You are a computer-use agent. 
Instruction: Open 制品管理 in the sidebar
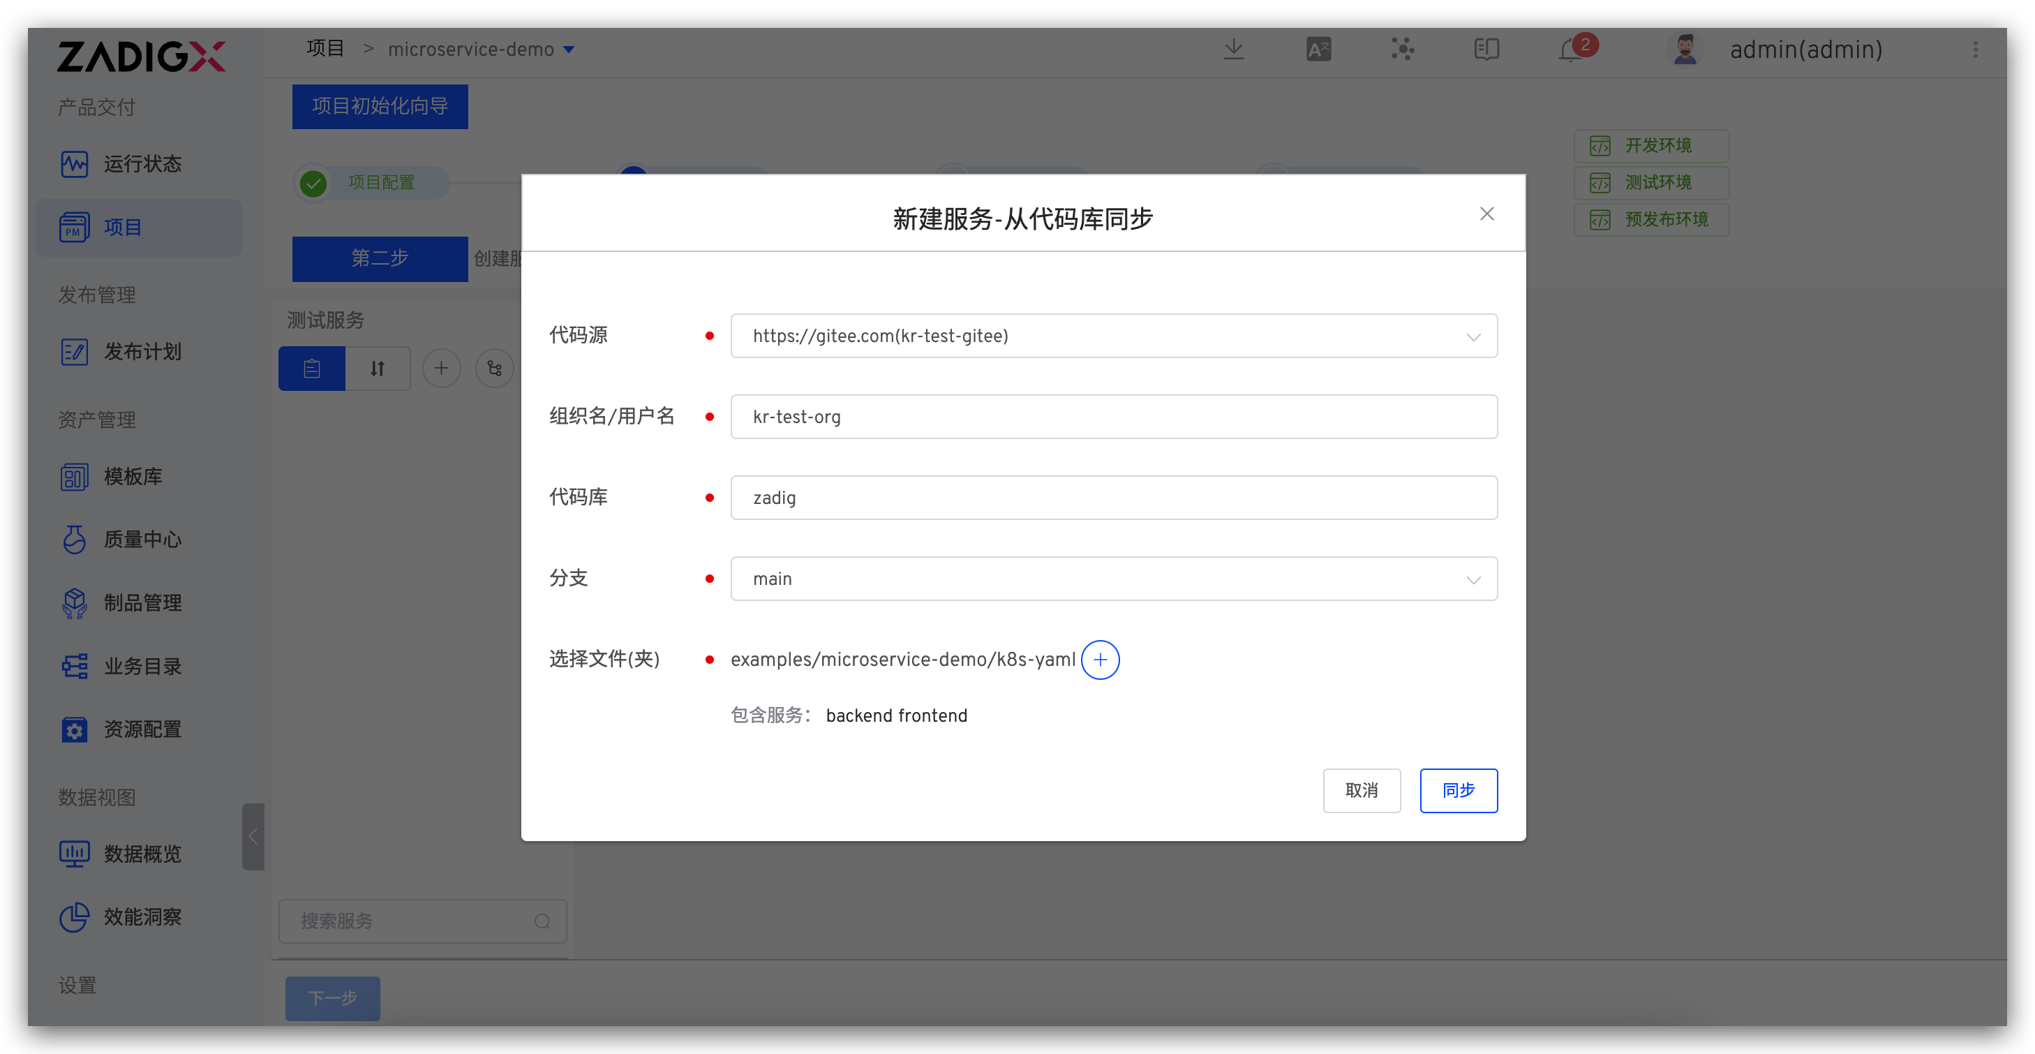(139, 603)
